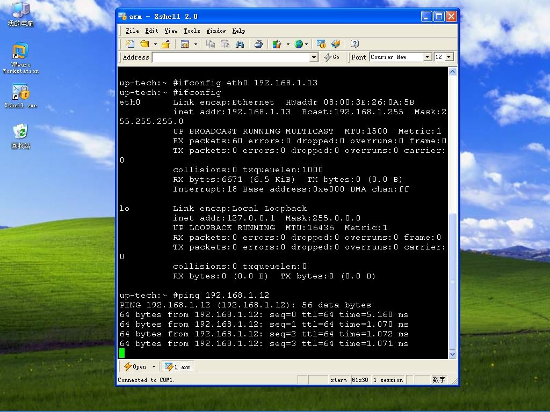Image resolution: width=550 pixels, height=412 pixels.
Task: Click 'Connected to COM1.' status text
Action: tap(146, 380)
